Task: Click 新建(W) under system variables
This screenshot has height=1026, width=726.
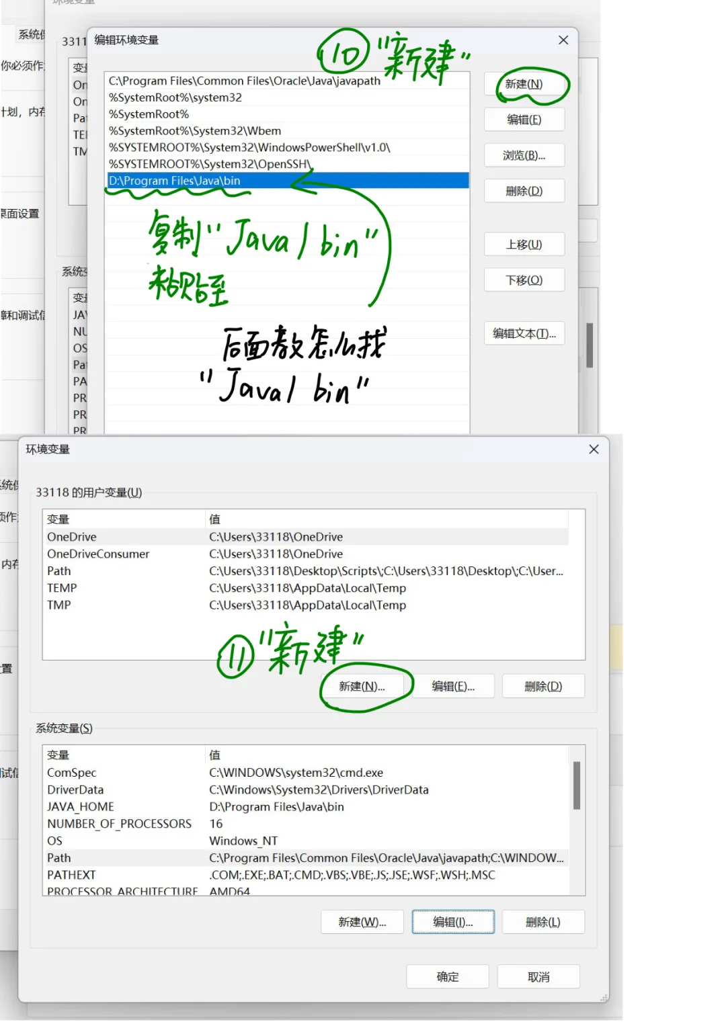Action: point(362,922)
